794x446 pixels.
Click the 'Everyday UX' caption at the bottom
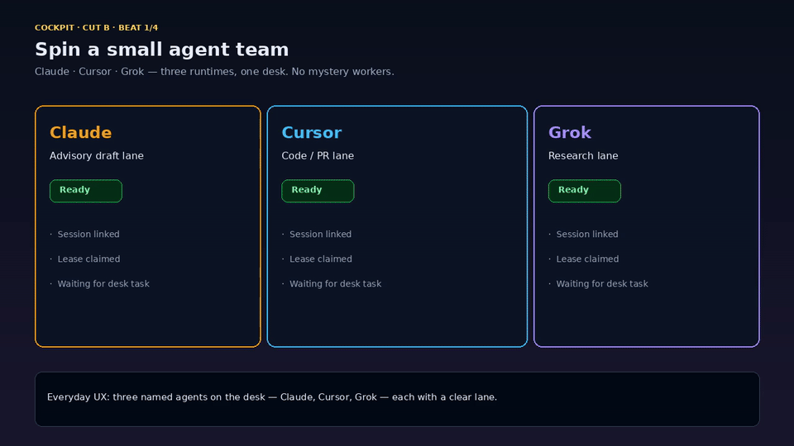pyautogui.click(x=272, y=397)
